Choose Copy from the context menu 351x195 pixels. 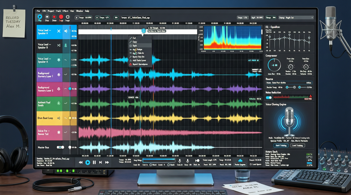[134, 42]
